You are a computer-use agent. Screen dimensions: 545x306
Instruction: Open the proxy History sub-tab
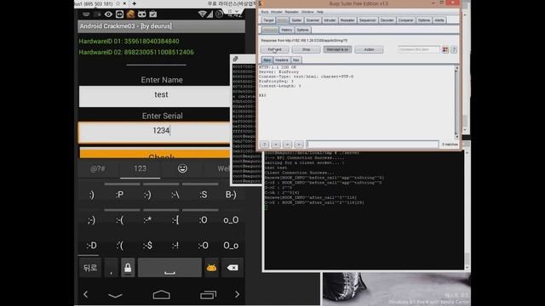pyautogui.click(x=287, y=31)
